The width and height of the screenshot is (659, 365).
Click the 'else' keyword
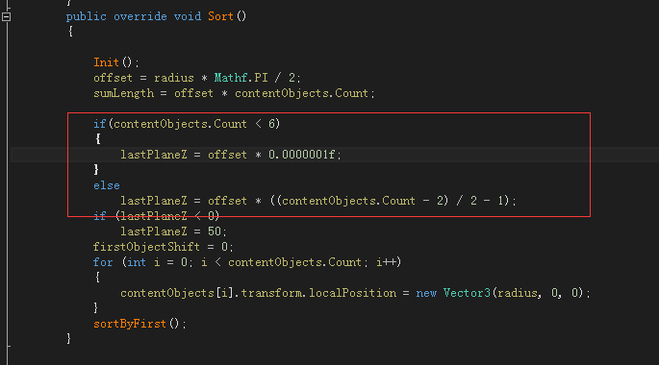[x=107, y=185]
